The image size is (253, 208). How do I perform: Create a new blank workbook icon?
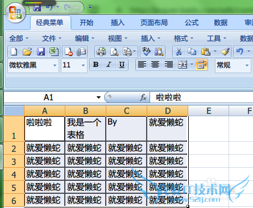[14, 52]
